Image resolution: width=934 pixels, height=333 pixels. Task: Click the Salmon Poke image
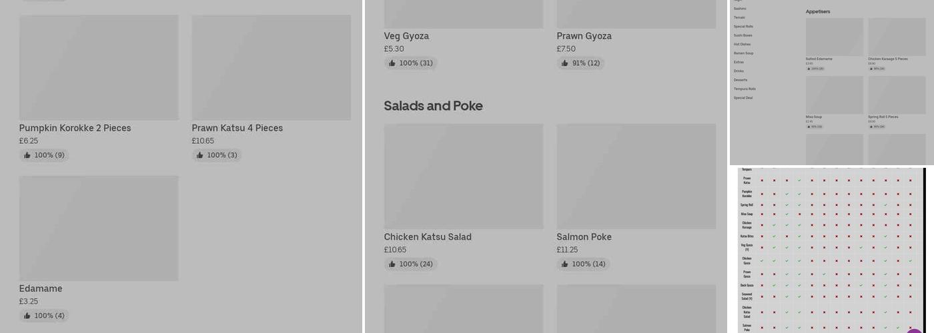(x=636, y=176)
